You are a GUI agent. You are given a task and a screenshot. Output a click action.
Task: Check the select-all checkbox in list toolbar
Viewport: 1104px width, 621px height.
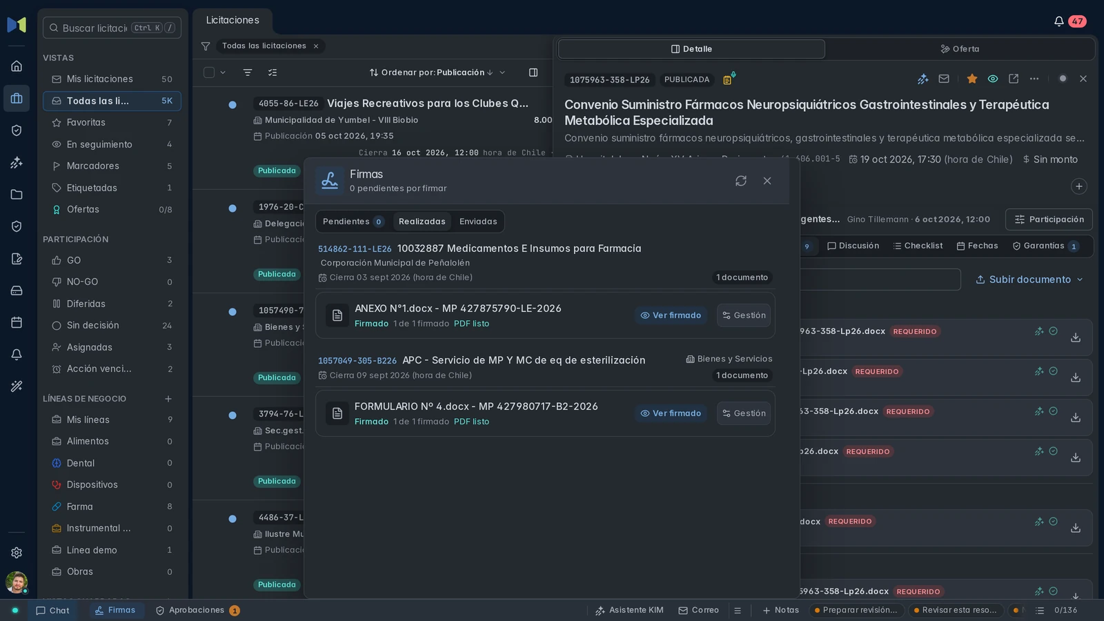209,72
